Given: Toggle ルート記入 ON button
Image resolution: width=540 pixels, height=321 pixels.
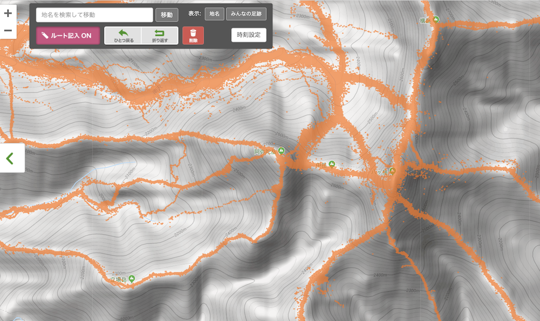Looking at the screenshot, I should [x=68, y=36].
